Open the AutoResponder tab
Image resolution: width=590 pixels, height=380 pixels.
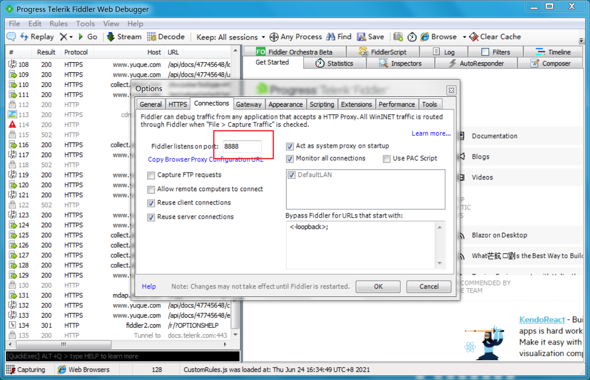coord(476,63)
